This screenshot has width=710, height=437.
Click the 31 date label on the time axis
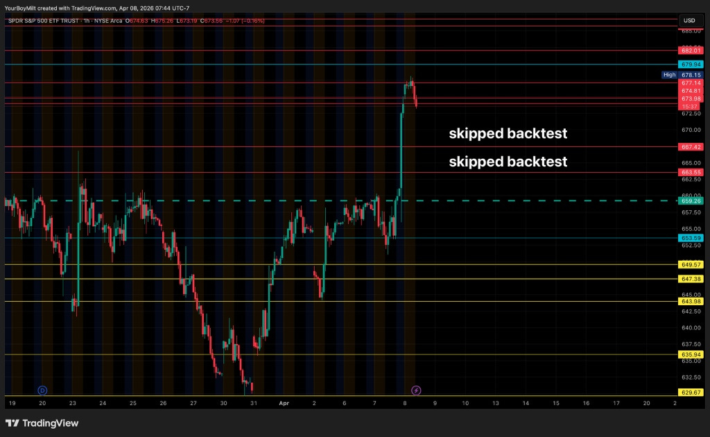[254, 403]
